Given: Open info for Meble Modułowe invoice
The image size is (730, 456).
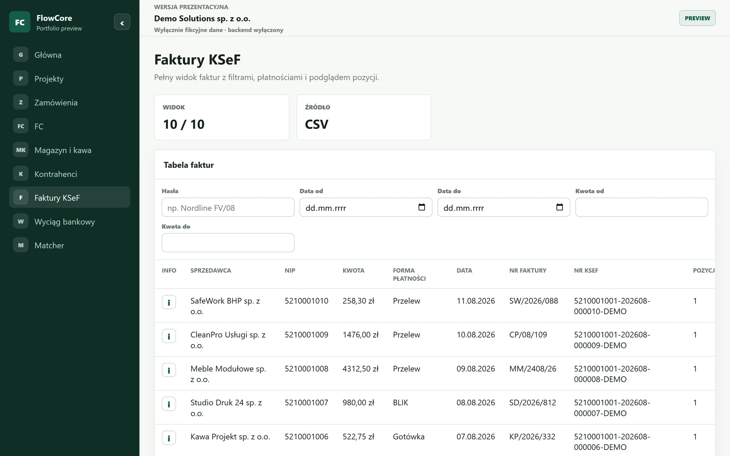Looking at the screenshot, I should click(x=169, y=370).
